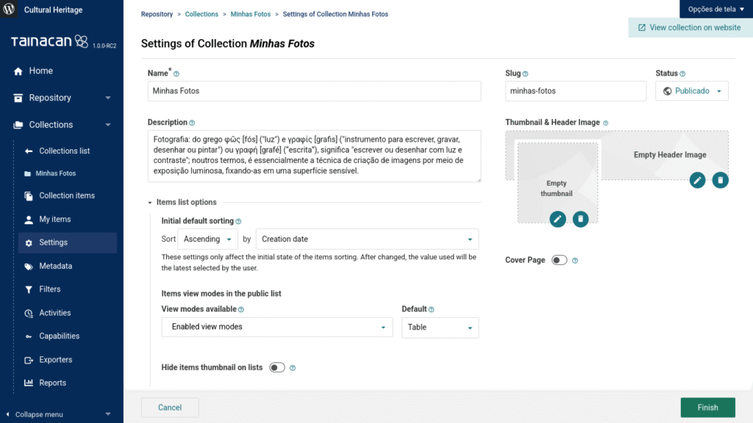Click the header image delete trash icon

click(x=721, y=180)
